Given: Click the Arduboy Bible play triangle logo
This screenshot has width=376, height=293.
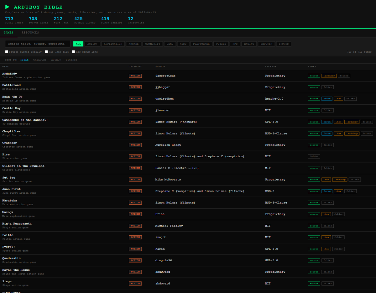Looking at the screenshot, I should [8, 7].
